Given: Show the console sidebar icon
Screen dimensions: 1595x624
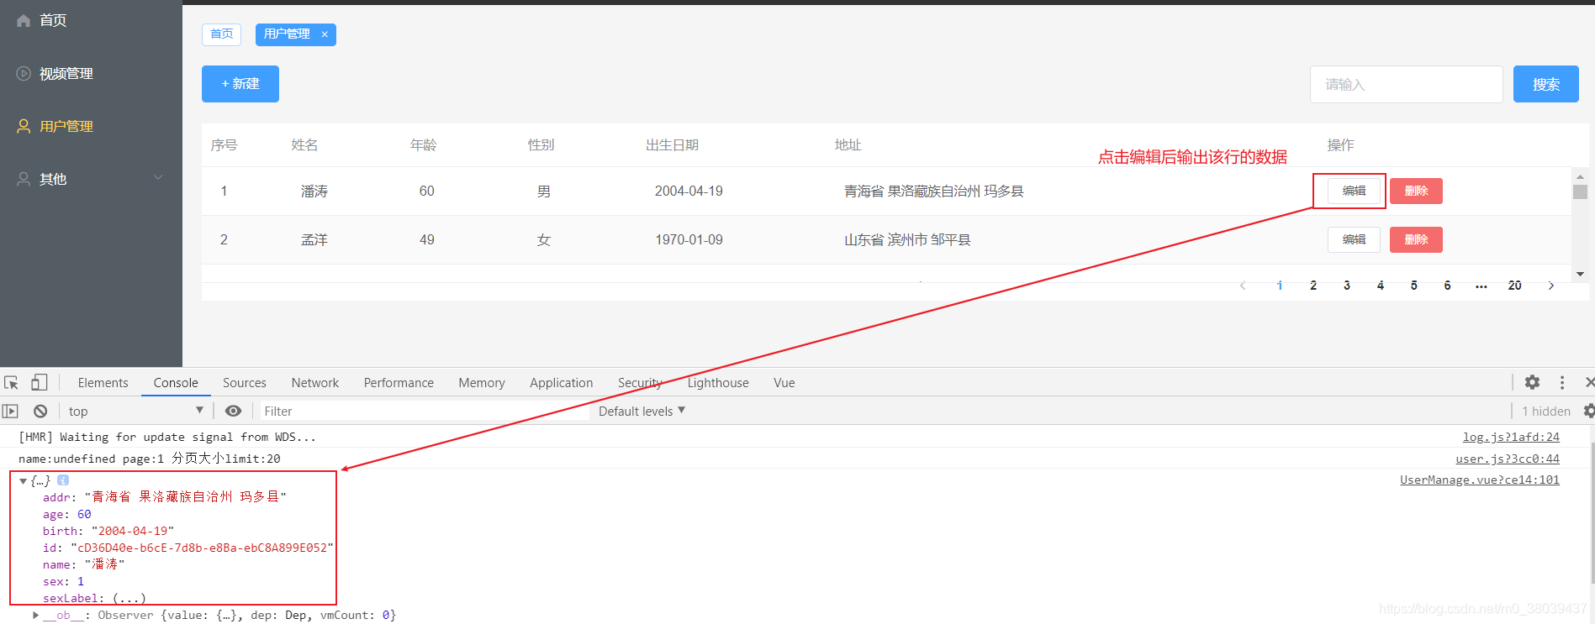Looking at the screenshot, I should pos(10,411).
